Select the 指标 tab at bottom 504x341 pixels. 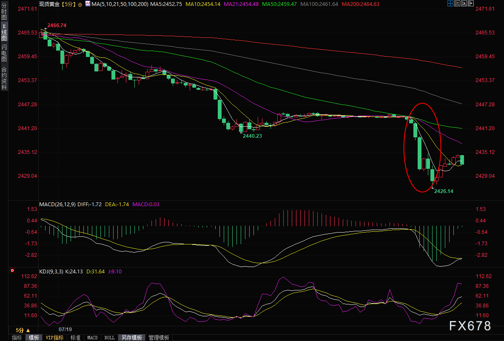(x=17, y=338)
